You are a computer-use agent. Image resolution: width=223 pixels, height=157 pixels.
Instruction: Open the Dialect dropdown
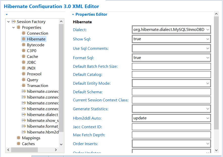point(208,30)
